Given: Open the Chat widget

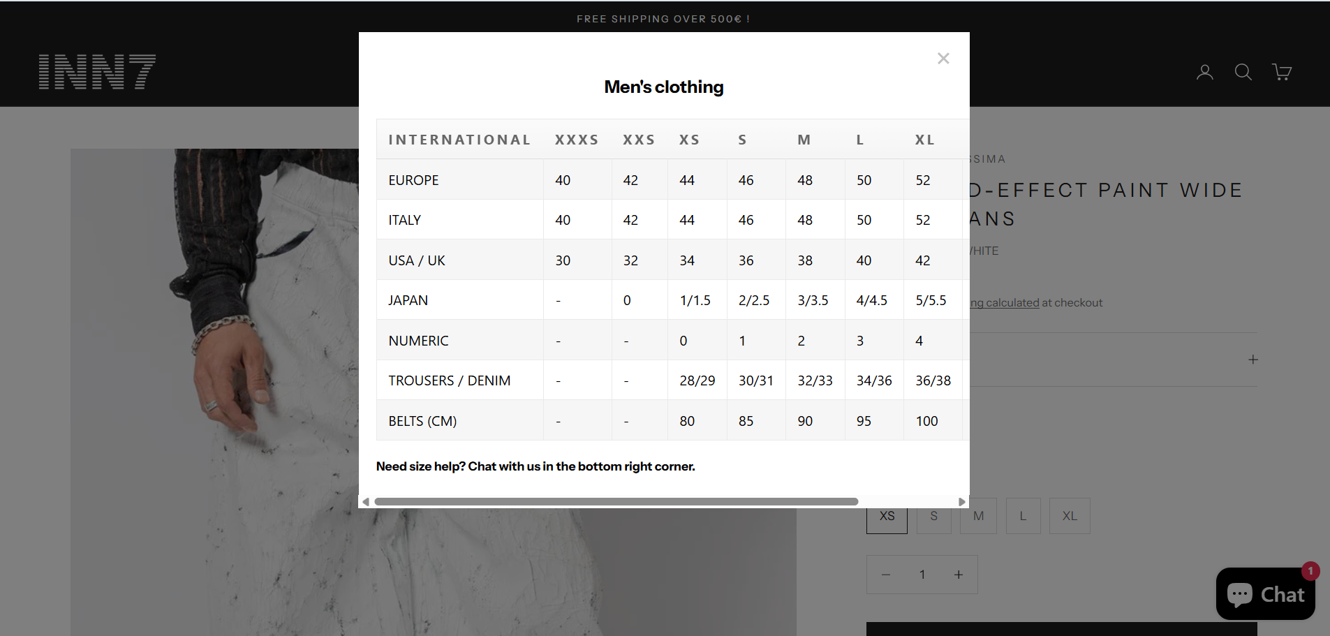Looking at the screenshot, I should click(1265, 594).
